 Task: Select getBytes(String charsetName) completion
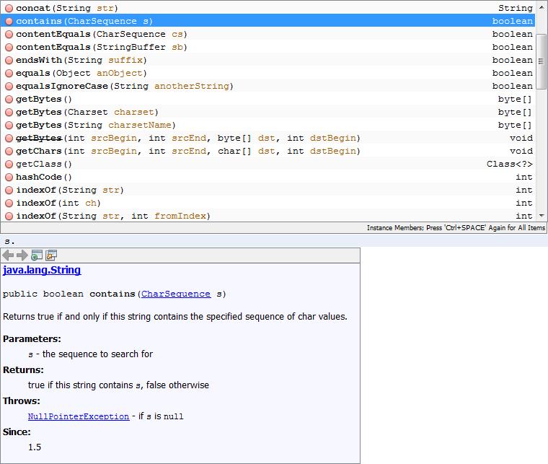click(x=268, y=125)
